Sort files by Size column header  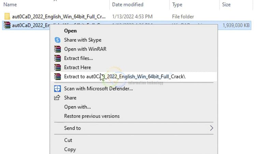point(226,4)
